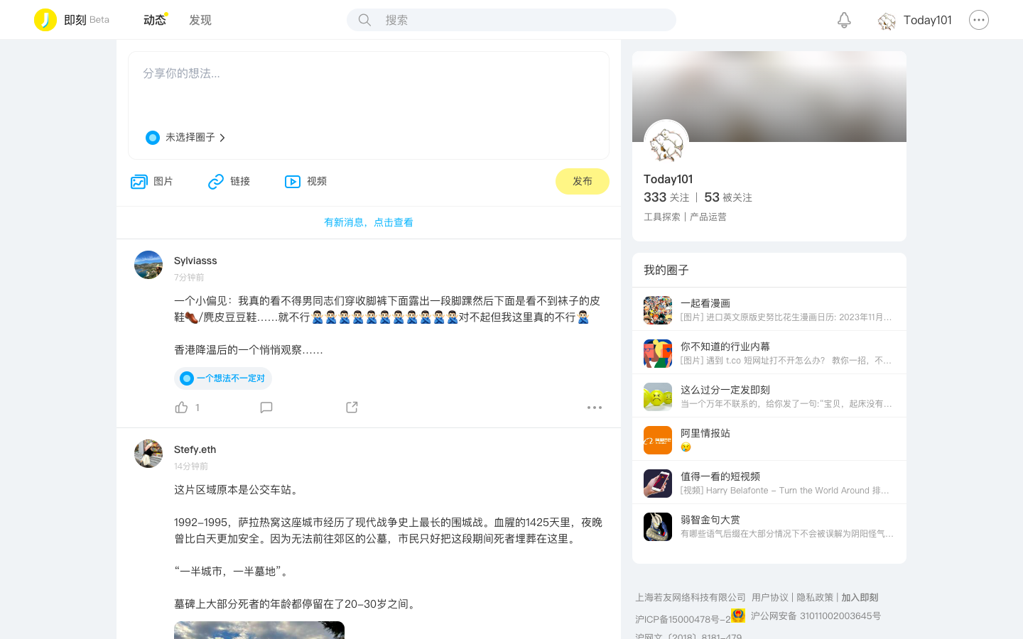Open the image upload tool
The height and width of the screenshot is (639, 1023).
click(152, 181)
